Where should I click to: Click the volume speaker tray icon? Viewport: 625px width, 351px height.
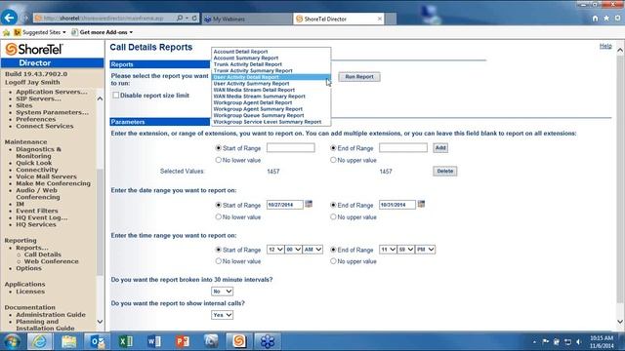coord(579,342)
